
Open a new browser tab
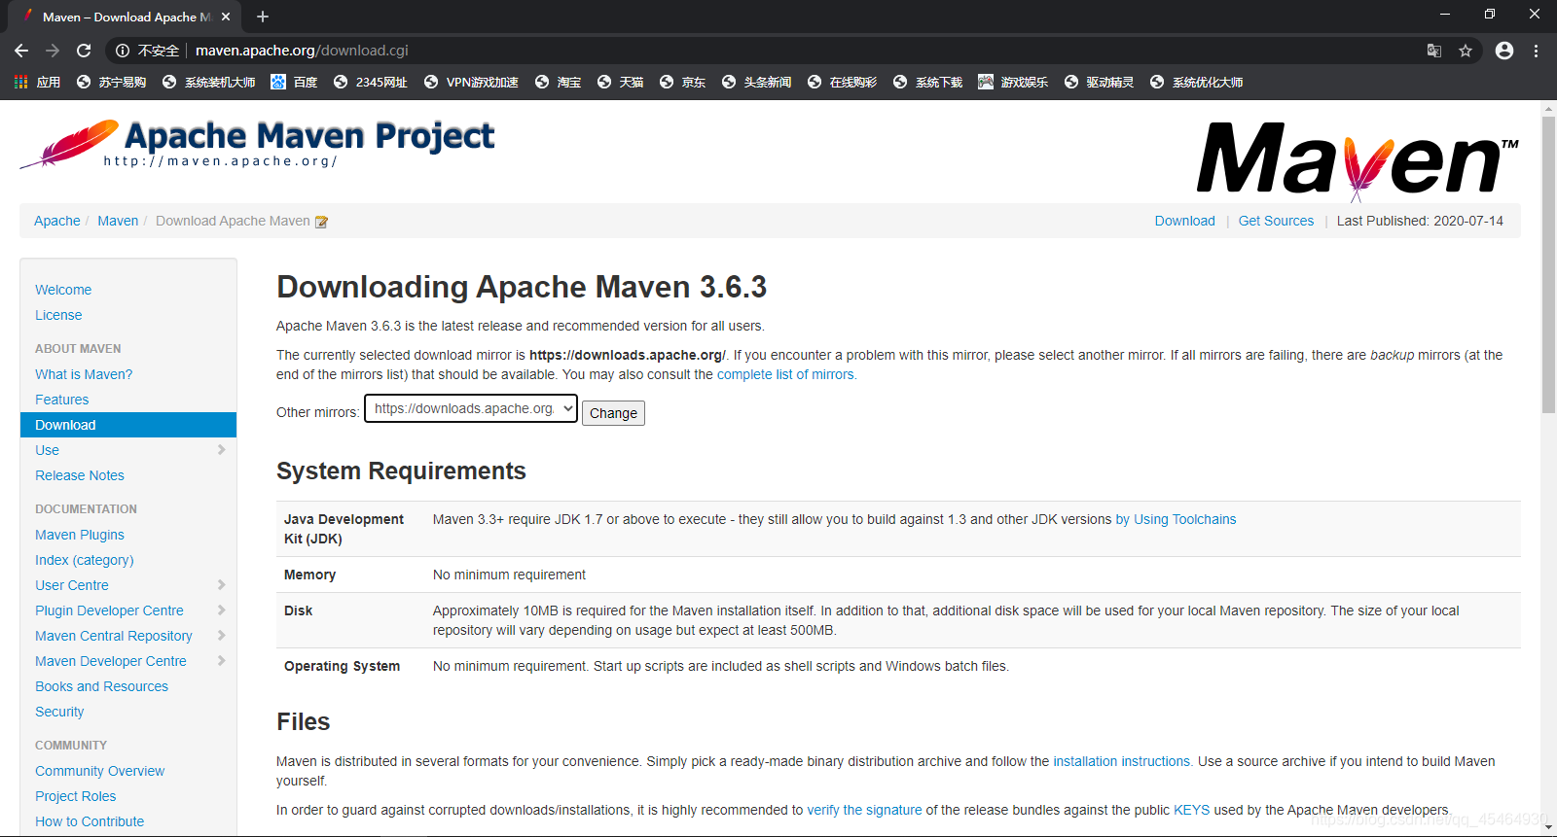[x=263, y=17]
